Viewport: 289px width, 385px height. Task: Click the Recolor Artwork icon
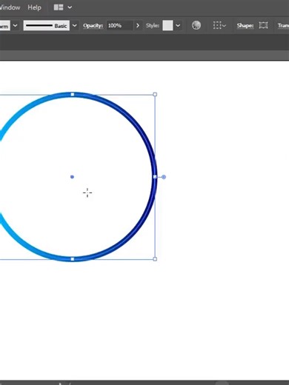[196, 25]
